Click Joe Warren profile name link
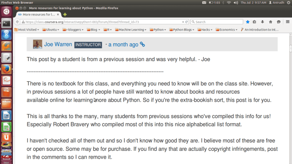The height and width of the screenshot is (164, 292). (58, 44)
